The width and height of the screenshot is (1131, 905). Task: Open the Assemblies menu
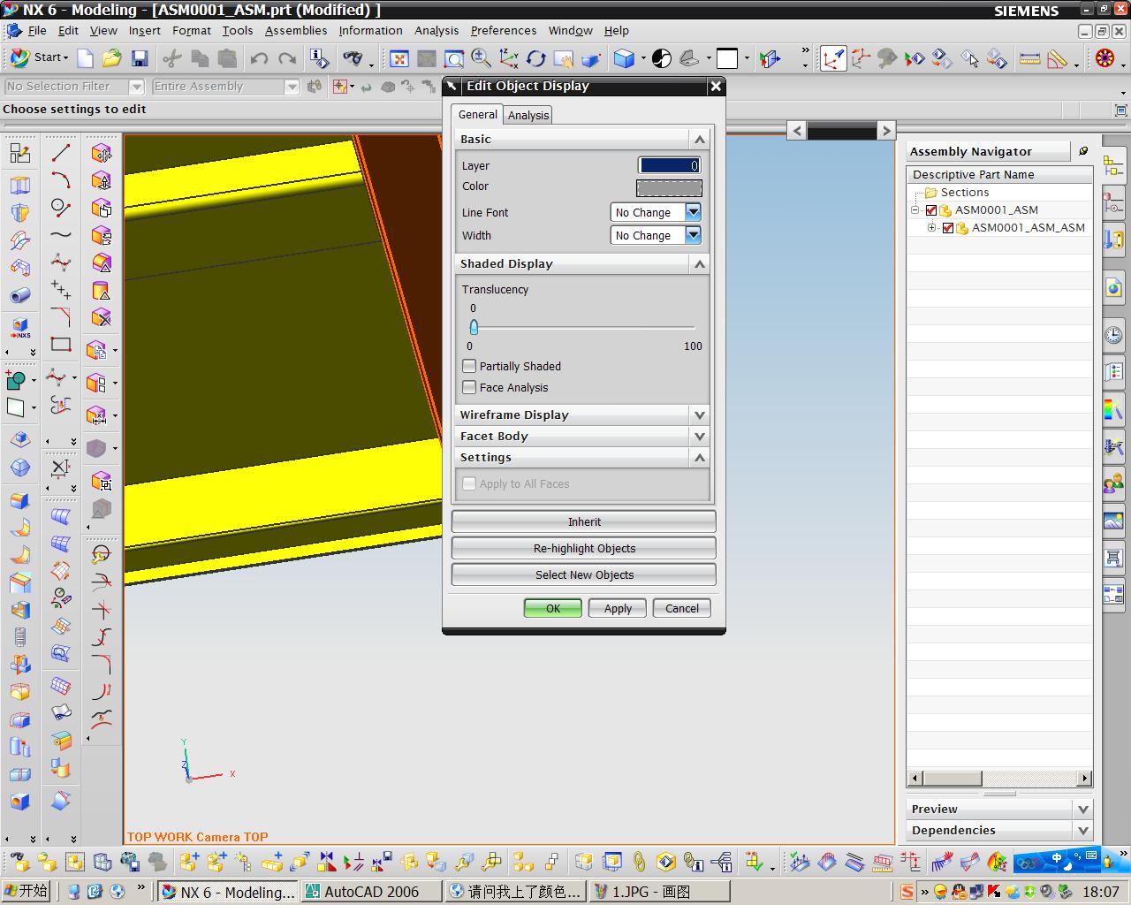click(x=296, y=30)
